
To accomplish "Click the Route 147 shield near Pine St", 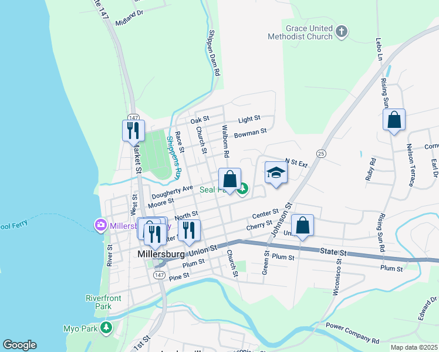I will (x=159, y=275).
